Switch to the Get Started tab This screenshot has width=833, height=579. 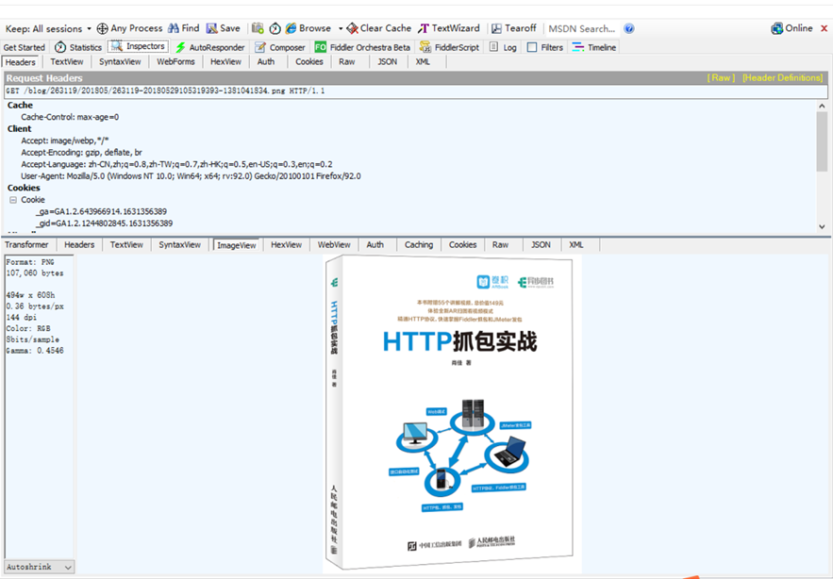click(25, 47)
